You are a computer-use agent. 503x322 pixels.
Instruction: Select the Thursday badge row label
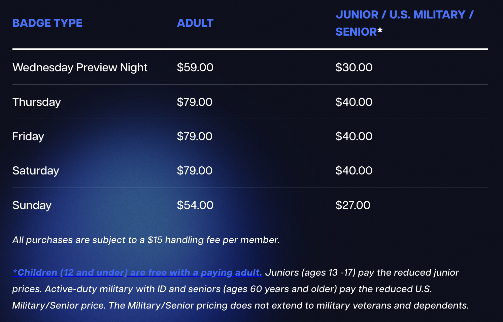click(37, 102)
